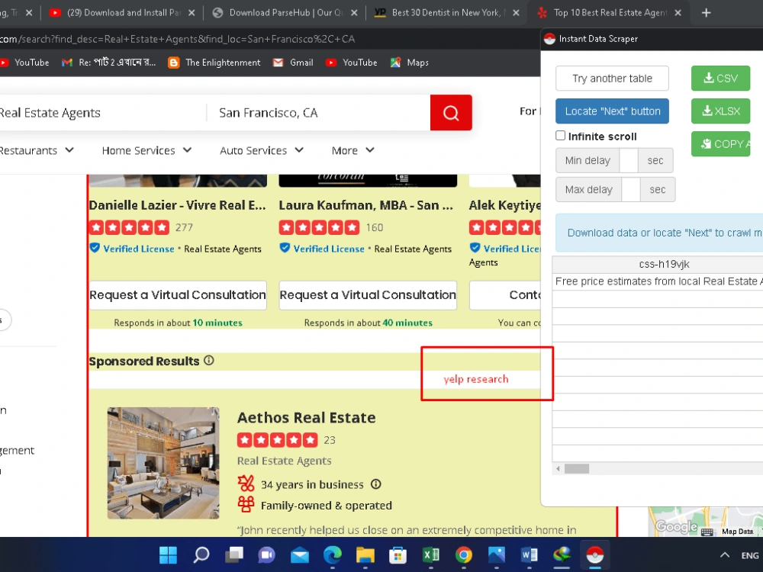The image size is (763, 572).
Task: Open Word from taskbar
Action: pos(529,555)
